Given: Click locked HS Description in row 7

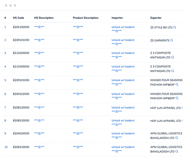Looking at the screenshot, I should (39, 107).
